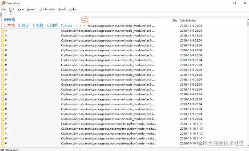
Task: Click the vertical scrollbar down arrow
Action: [x=248, y=146]
